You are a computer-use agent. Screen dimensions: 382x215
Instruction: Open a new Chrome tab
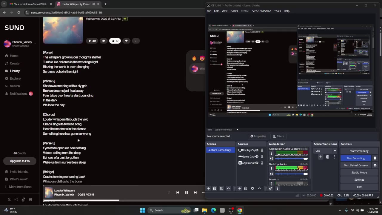[x=105, y=4]
